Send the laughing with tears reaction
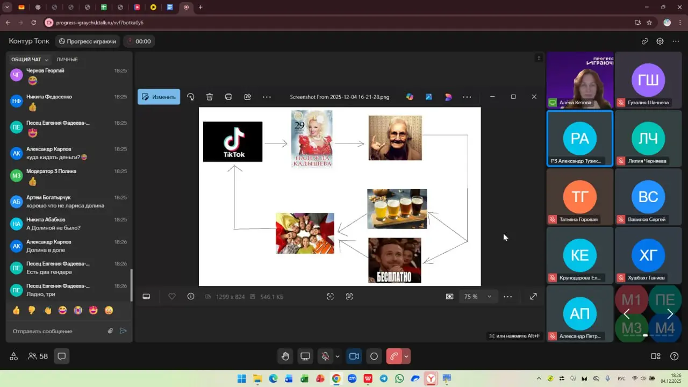The height and width of the screenshot is (387, 688). (x=62, y=310)
